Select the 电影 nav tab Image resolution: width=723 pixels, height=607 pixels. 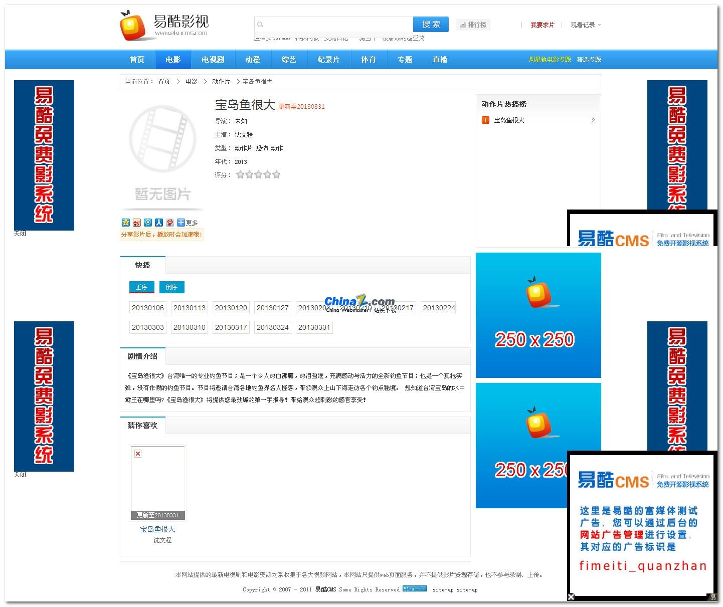click(x=173, y=60)
